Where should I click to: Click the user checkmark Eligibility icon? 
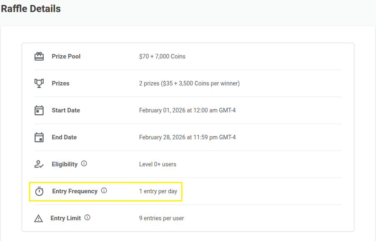(39, 164)
